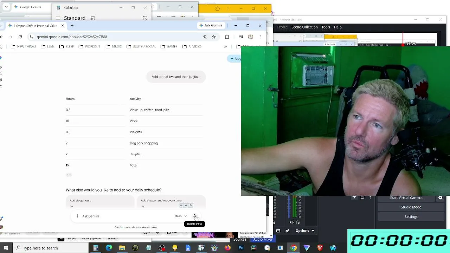
Task: Open the Chrome extensions puzzle icon
Action: pos(227,37)
